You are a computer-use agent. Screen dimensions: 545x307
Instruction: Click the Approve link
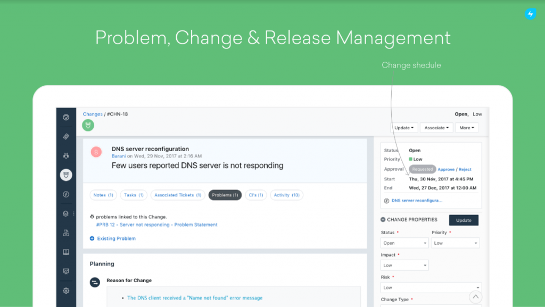point(446,169)
